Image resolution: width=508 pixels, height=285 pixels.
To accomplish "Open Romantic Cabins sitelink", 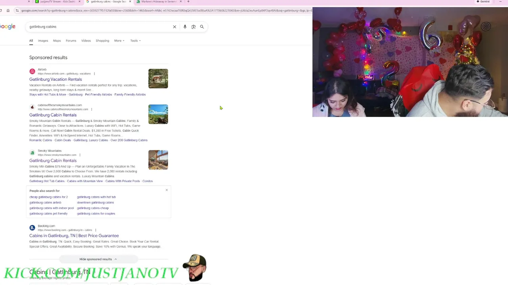I will point(40,140).
